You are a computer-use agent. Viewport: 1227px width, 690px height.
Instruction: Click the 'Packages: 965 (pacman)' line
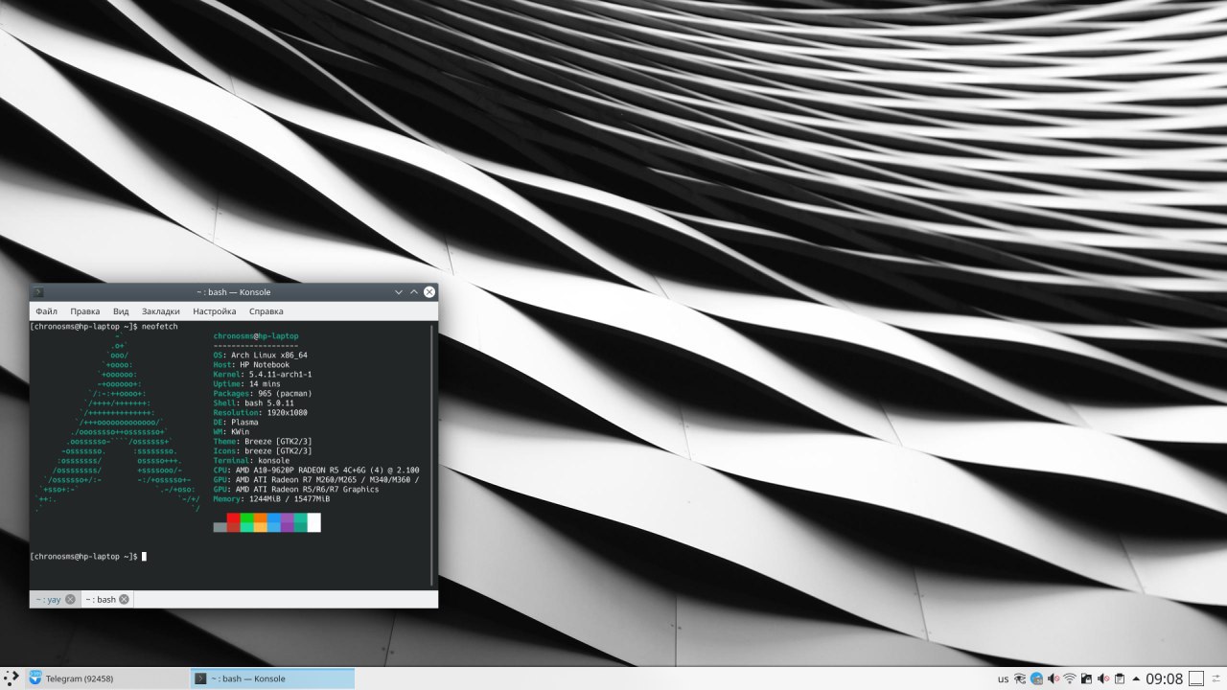click(x=263, y=393)
